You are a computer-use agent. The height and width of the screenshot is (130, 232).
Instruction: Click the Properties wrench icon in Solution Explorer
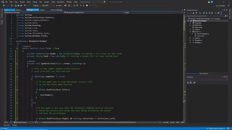pos(218,13)
